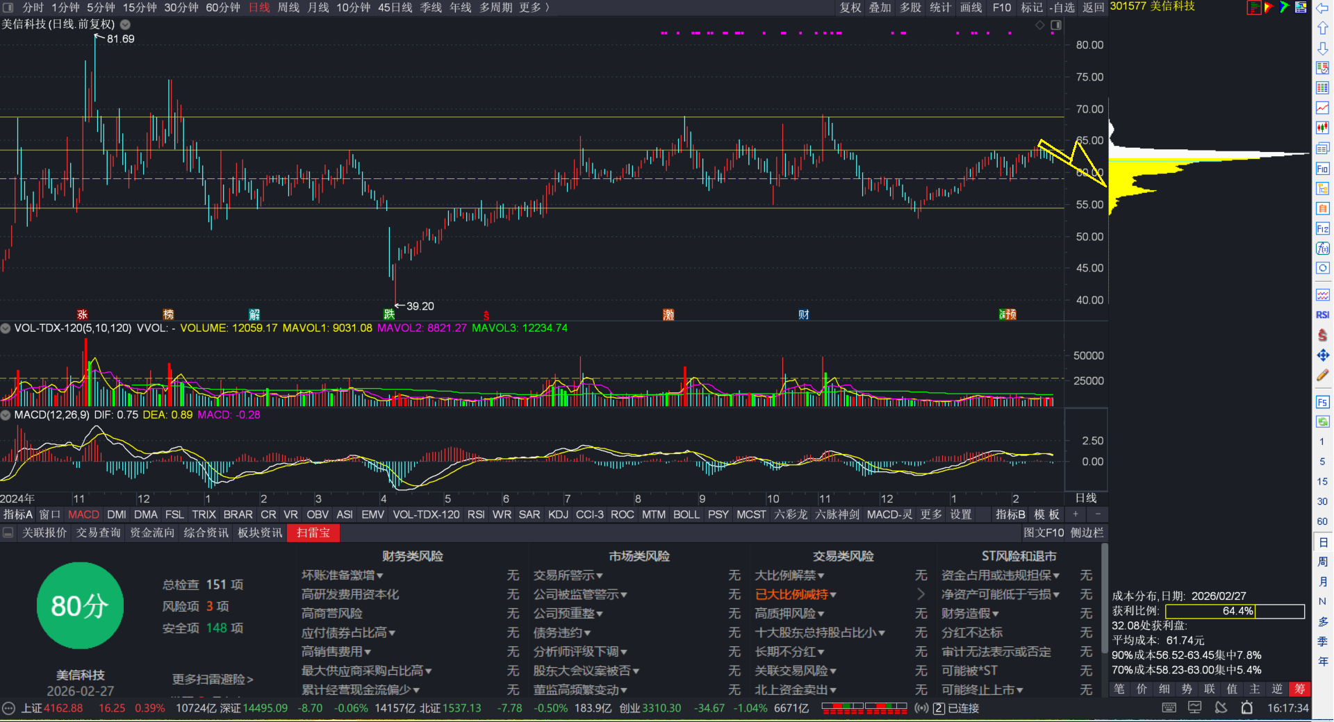Screen dimensions: 1334x722
Task: Click the blue move-arrows sidebar icon
Action: point(1322,355)
